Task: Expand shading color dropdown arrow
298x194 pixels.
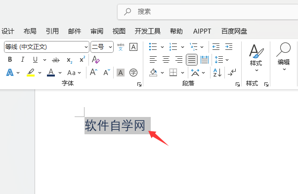Action: point(162,73)
